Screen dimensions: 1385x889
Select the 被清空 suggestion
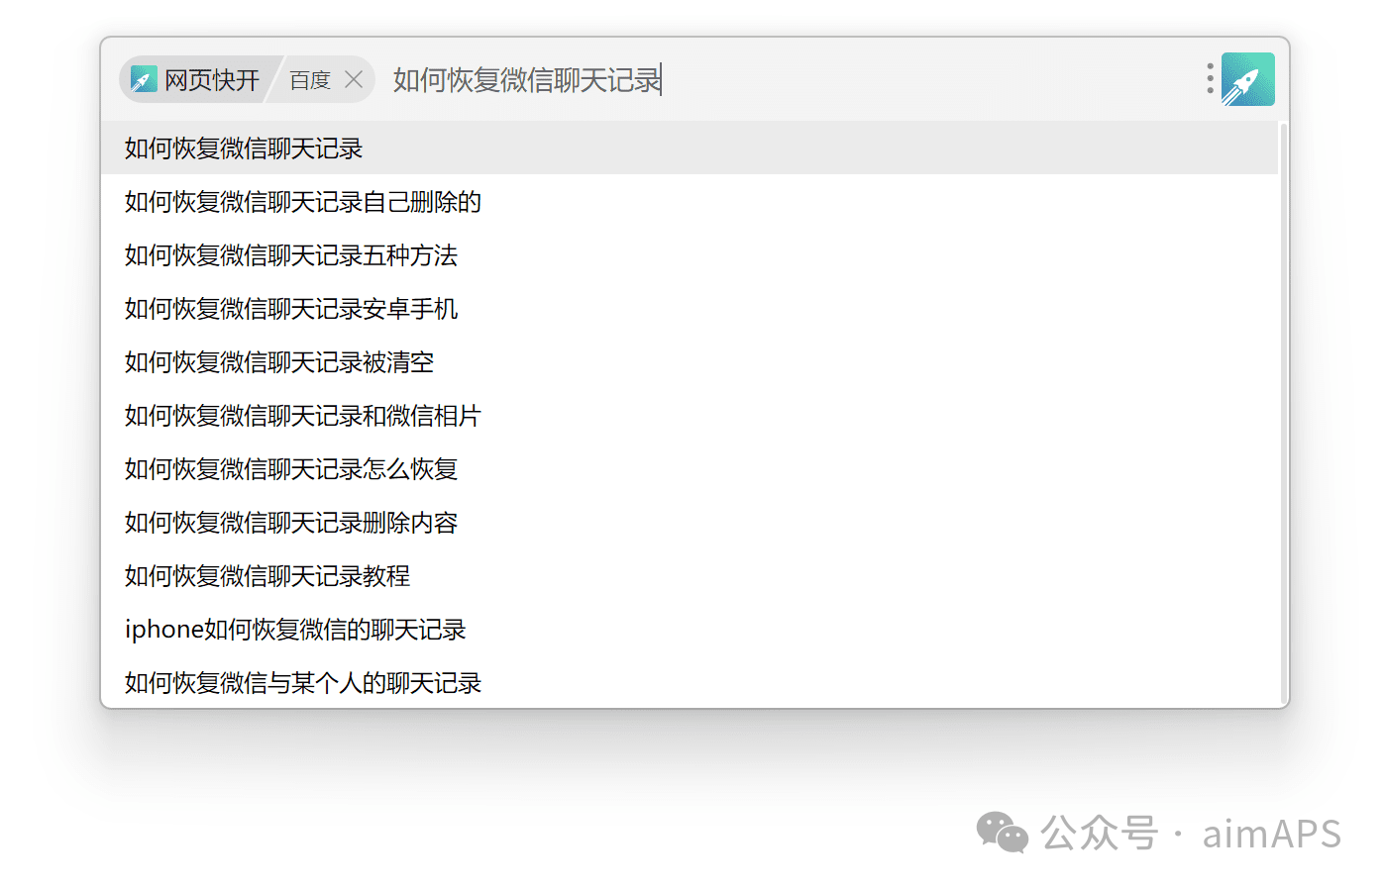click(279, 362)
